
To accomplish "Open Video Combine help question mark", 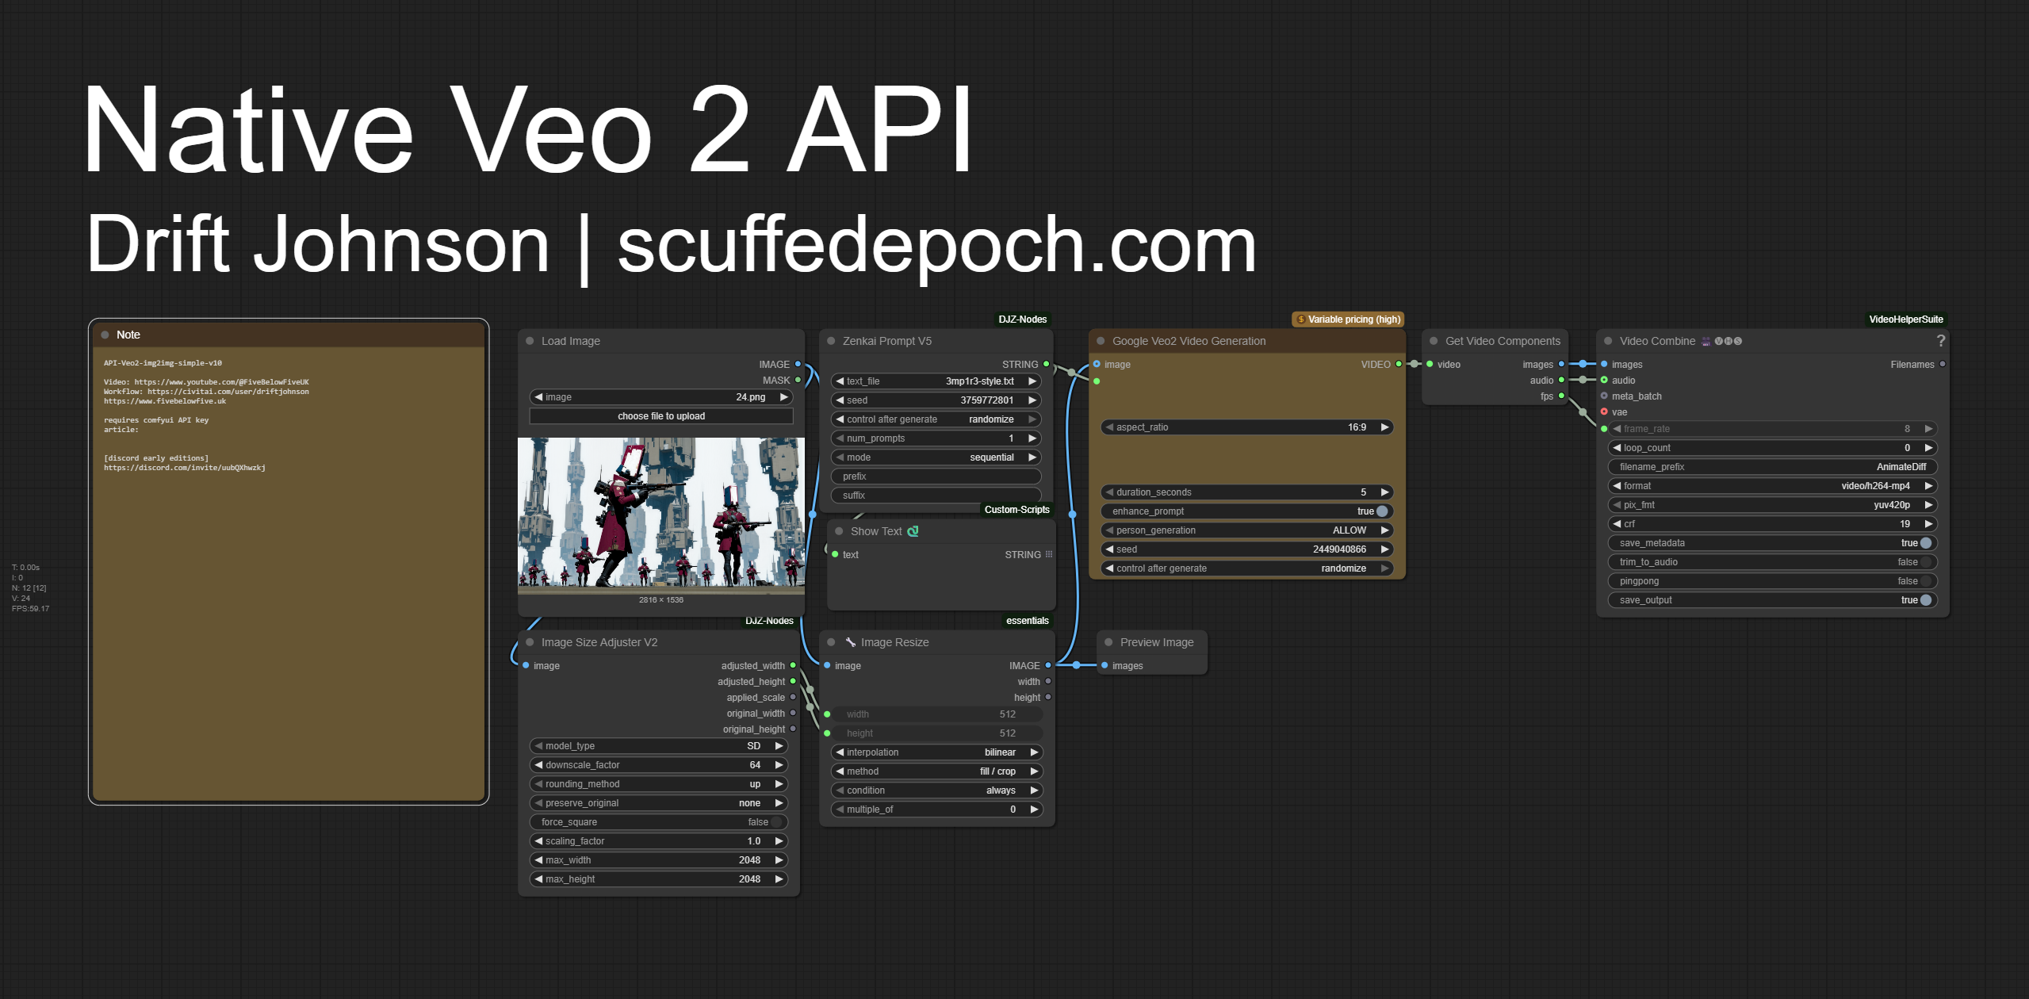I will pyautogui.click(x=1940, y=341).
